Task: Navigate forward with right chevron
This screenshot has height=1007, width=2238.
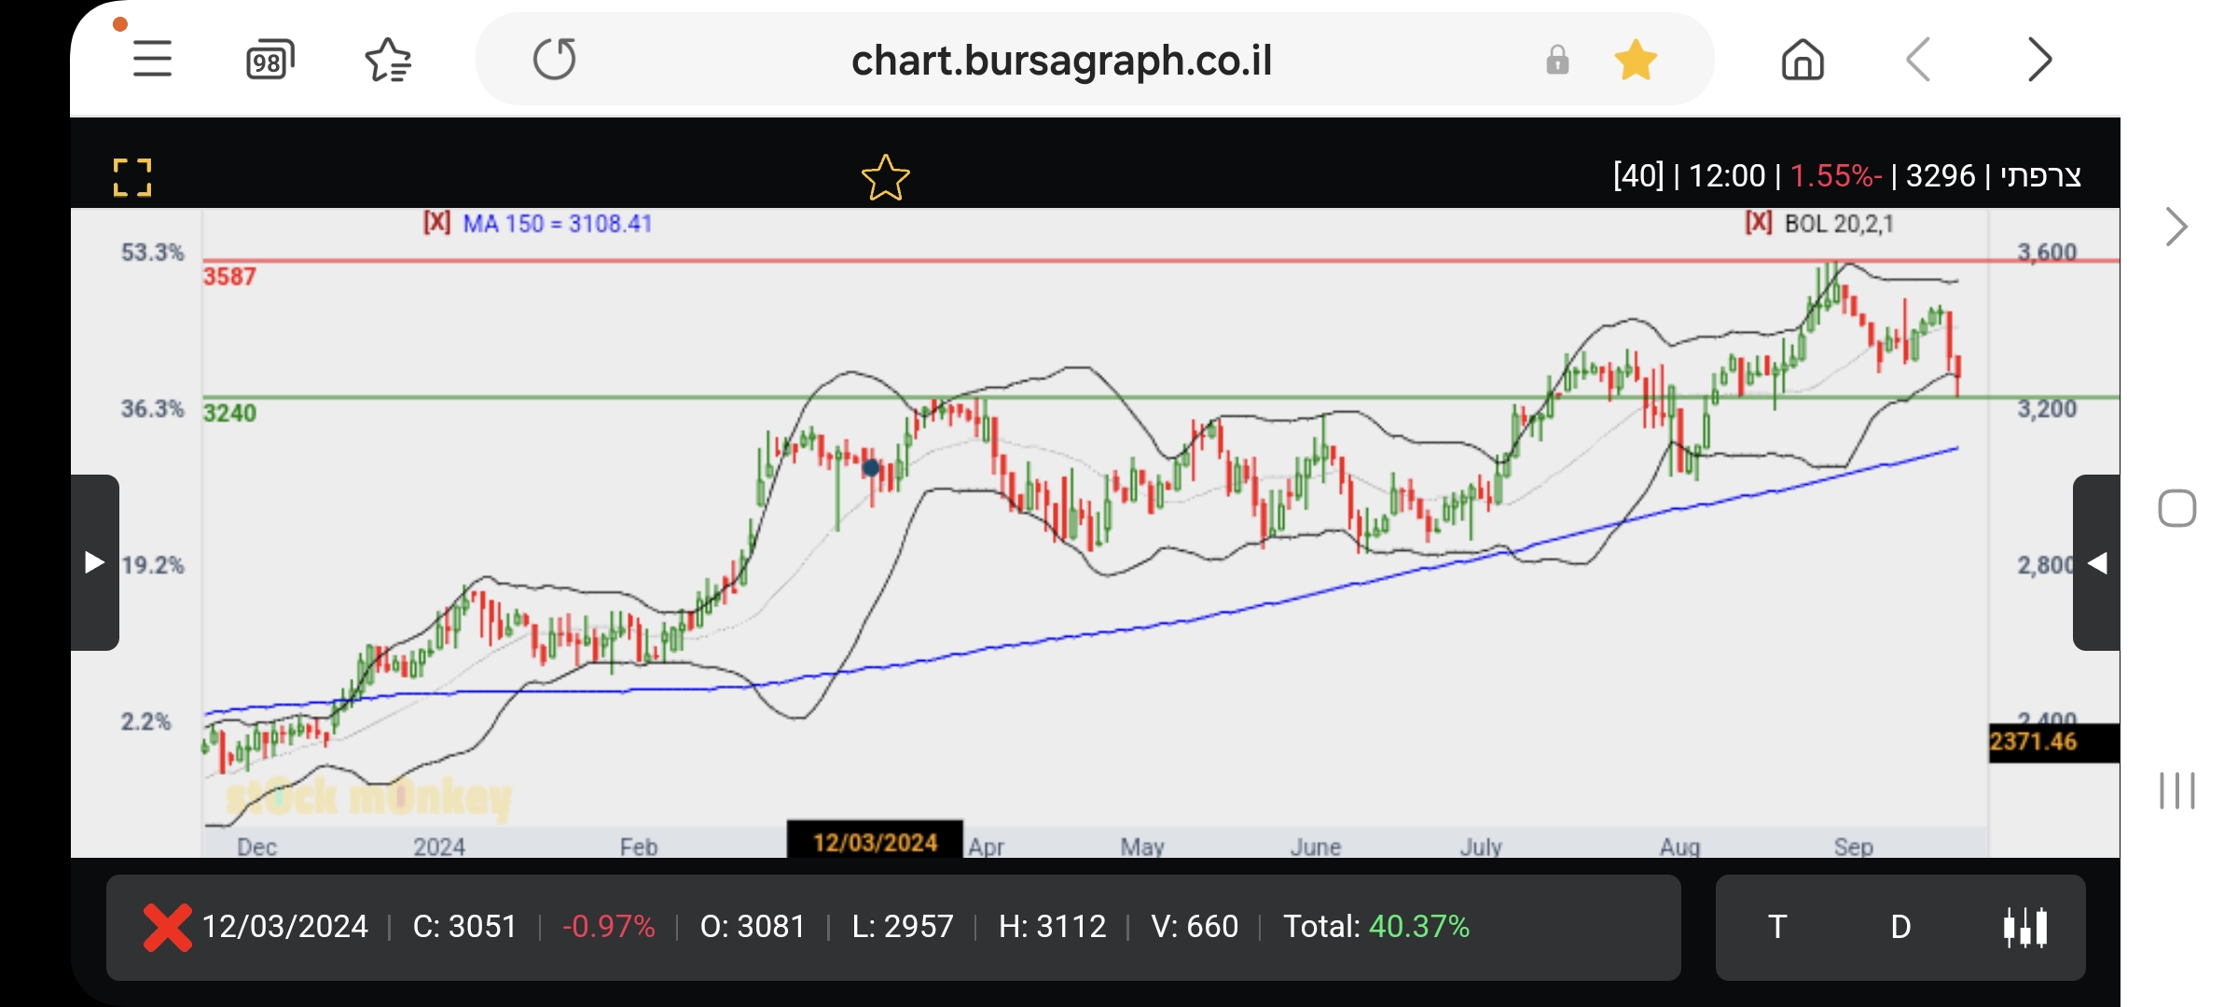Action: (x=2039, y=61)
